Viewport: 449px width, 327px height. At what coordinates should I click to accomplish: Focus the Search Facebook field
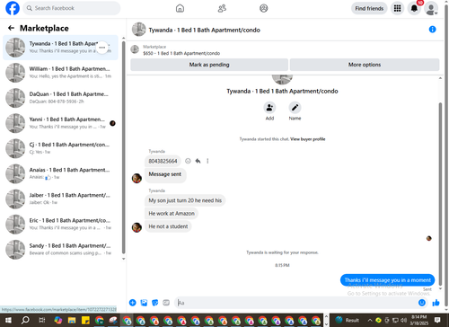[72, 8]
